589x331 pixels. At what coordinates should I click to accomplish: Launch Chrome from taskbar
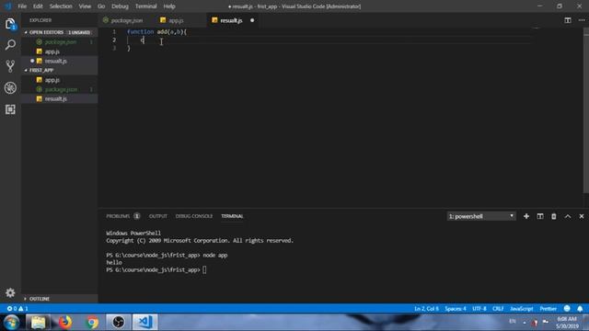pos(92,323)
